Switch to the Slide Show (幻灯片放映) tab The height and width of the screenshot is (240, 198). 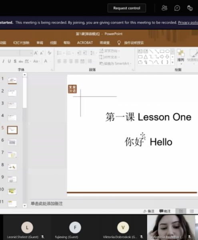21,43
